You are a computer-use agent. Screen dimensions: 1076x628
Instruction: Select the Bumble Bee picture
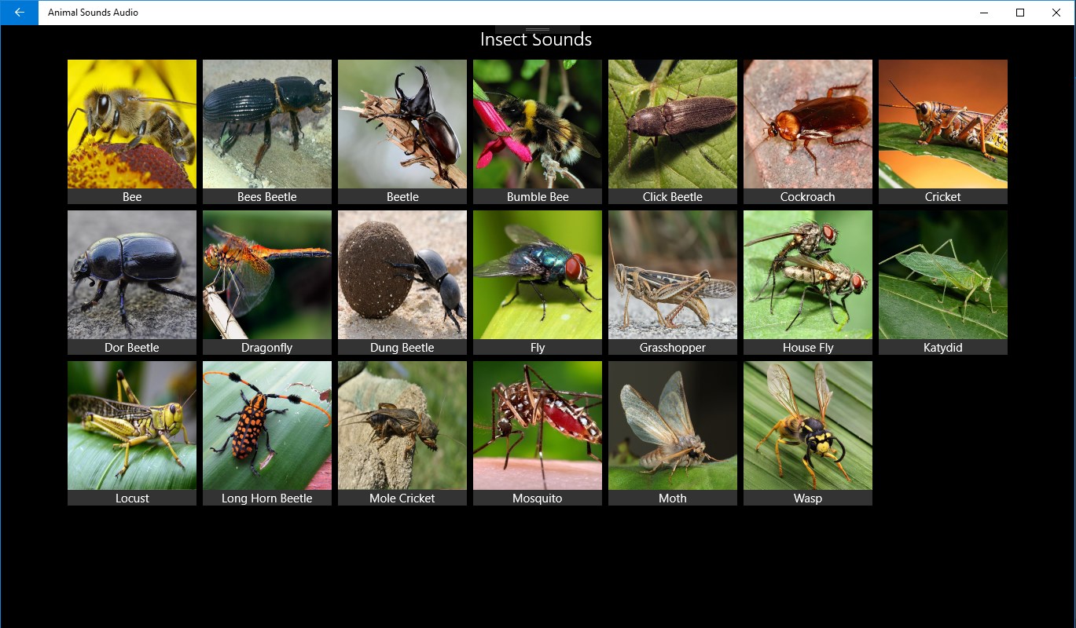coord(538,124)
